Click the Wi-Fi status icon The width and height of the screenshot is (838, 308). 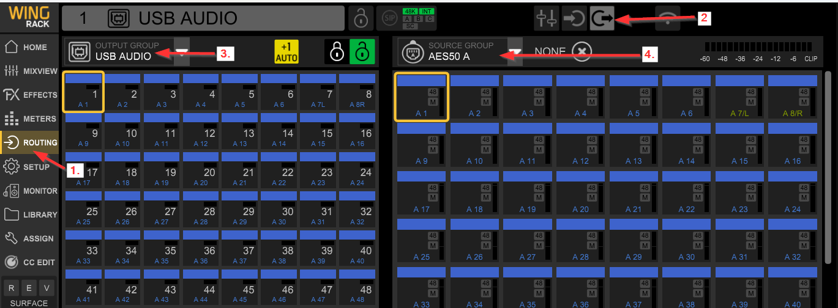click(x=667, y=18)
